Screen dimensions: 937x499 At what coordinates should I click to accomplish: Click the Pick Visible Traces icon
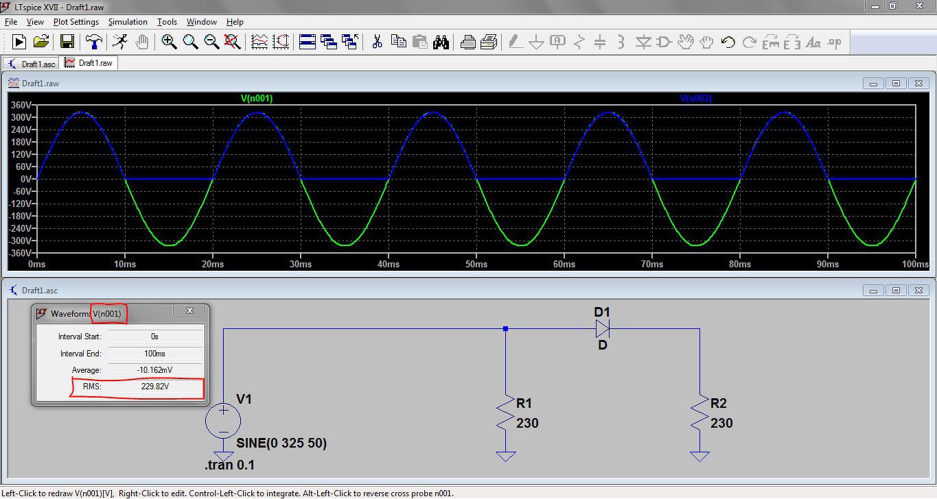tap(259, 42)
